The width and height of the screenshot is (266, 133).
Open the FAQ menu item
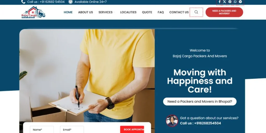[x=161, y=12]
